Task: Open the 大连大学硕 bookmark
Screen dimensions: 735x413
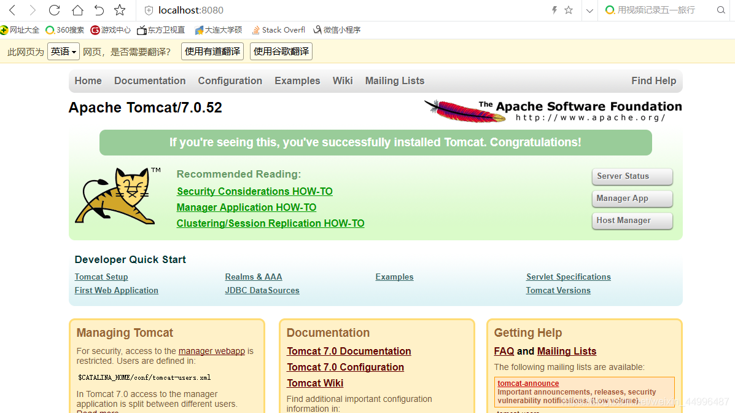Action: pyautogui.click(x=219, y=30)
